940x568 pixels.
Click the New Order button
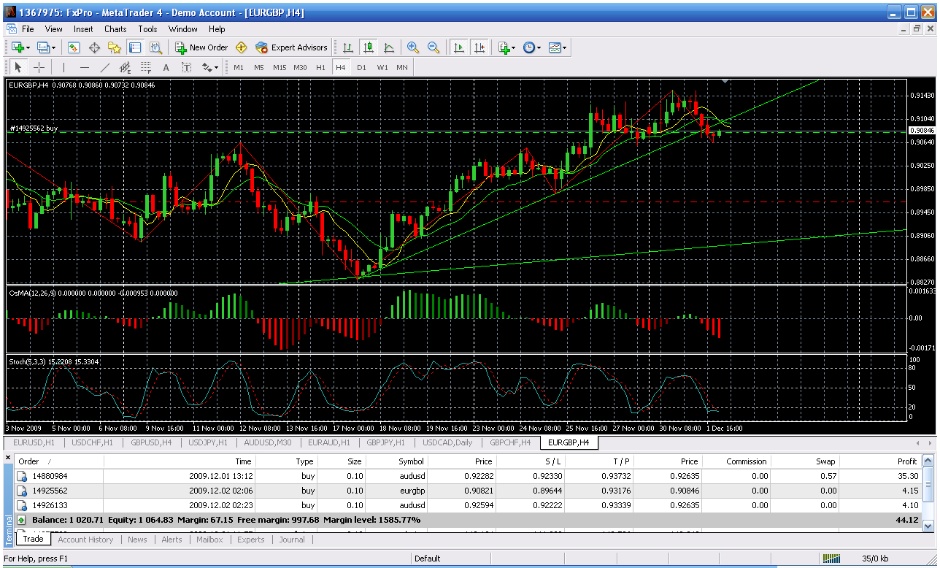(201, 47)
